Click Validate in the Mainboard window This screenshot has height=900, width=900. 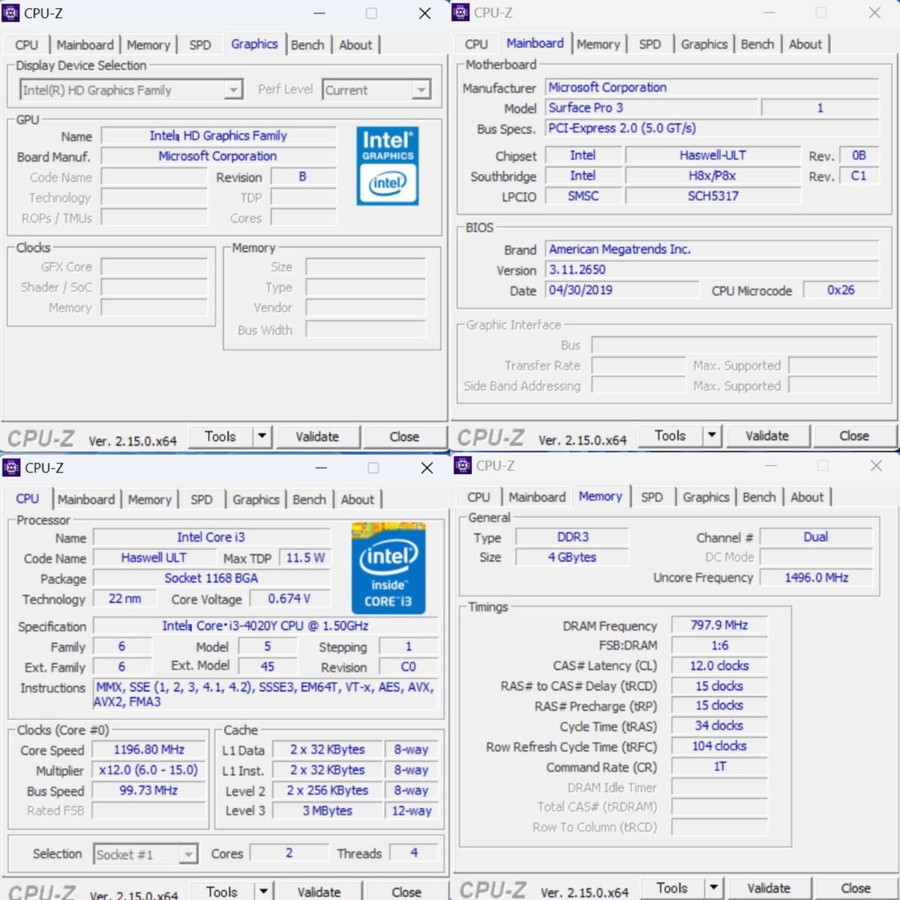[x=767, y=436]
